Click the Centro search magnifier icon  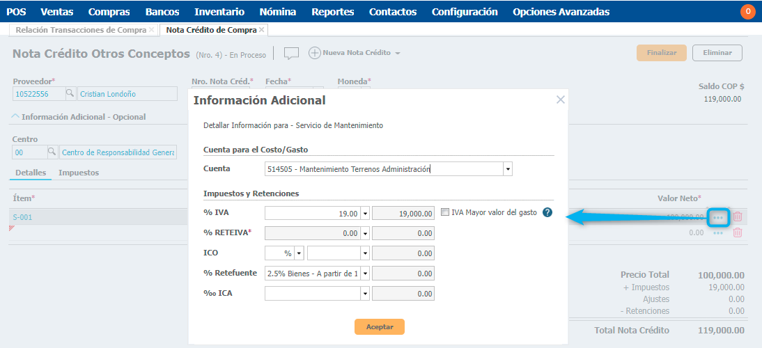pyautogui.click(x=52, y=152)
